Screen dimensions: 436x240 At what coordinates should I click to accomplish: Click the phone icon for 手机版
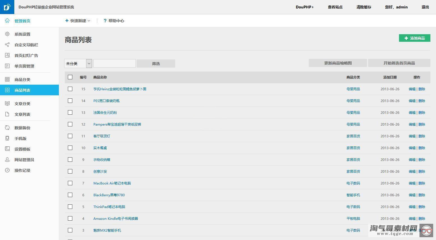coord(7,138)
